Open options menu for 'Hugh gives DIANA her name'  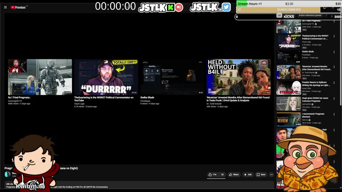tap(334, 99)
